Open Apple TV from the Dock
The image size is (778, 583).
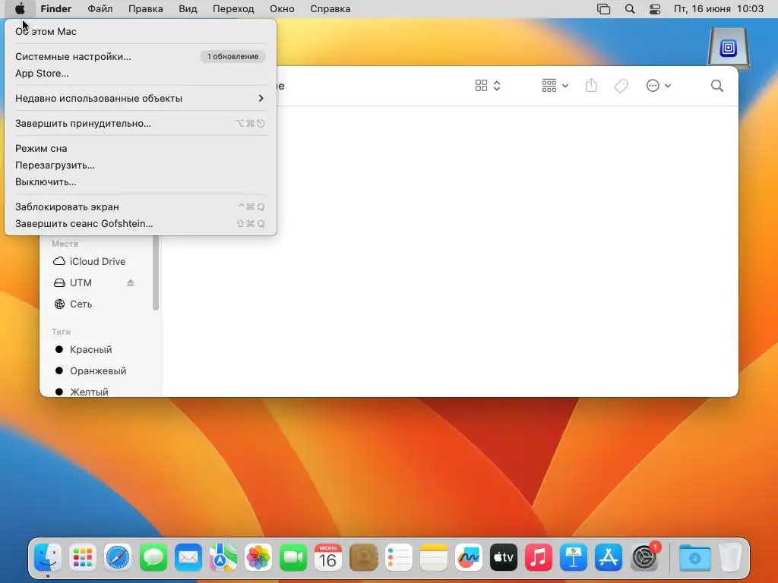point(504,558)
